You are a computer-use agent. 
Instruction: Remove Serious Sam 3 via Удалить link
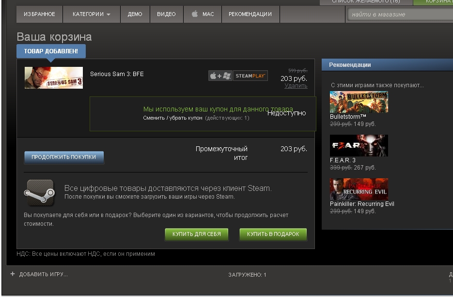(x=296, y=86)
